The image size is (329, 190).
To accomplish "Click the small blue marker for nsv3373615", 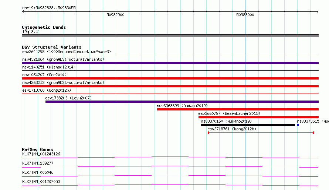I will (298, 125).
